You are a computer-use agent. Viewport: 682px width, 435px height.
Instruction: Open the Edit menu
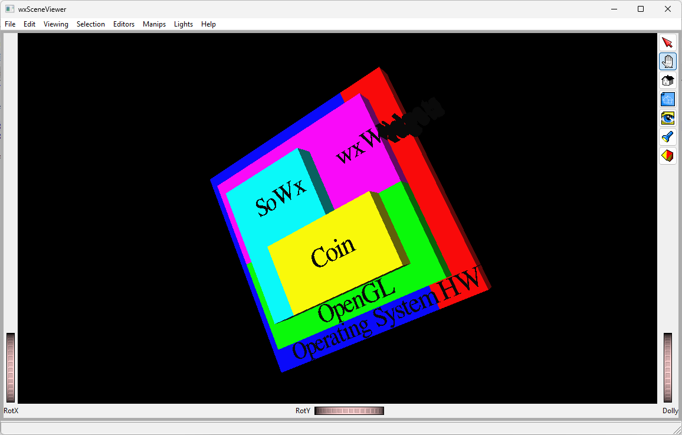[29, 24]
